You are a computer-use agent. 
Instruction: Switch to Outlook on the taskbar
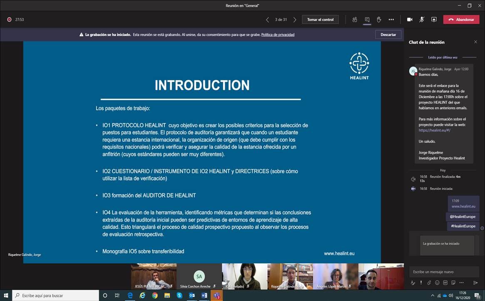point(192,296)
